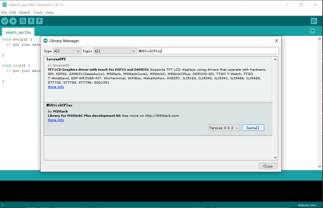Open the Tools menu
The image size is (323, 208).
click(x=38, y=12)
